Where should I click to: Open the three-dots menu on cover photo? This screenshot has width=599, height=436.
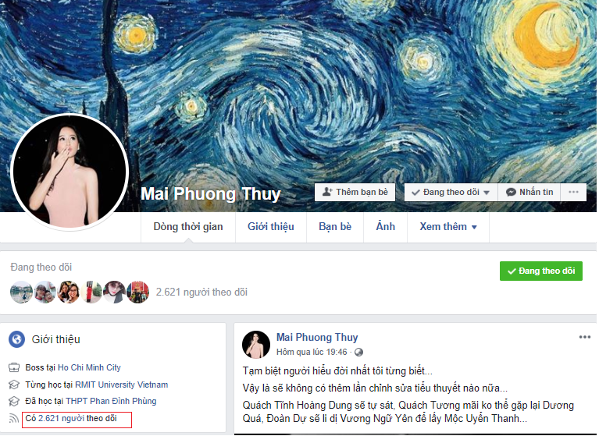tap(573, 192)
